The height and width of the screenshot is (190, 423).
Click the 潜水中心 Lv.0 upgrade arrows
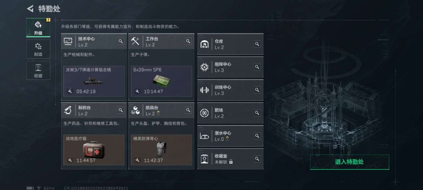coord(228,139)
